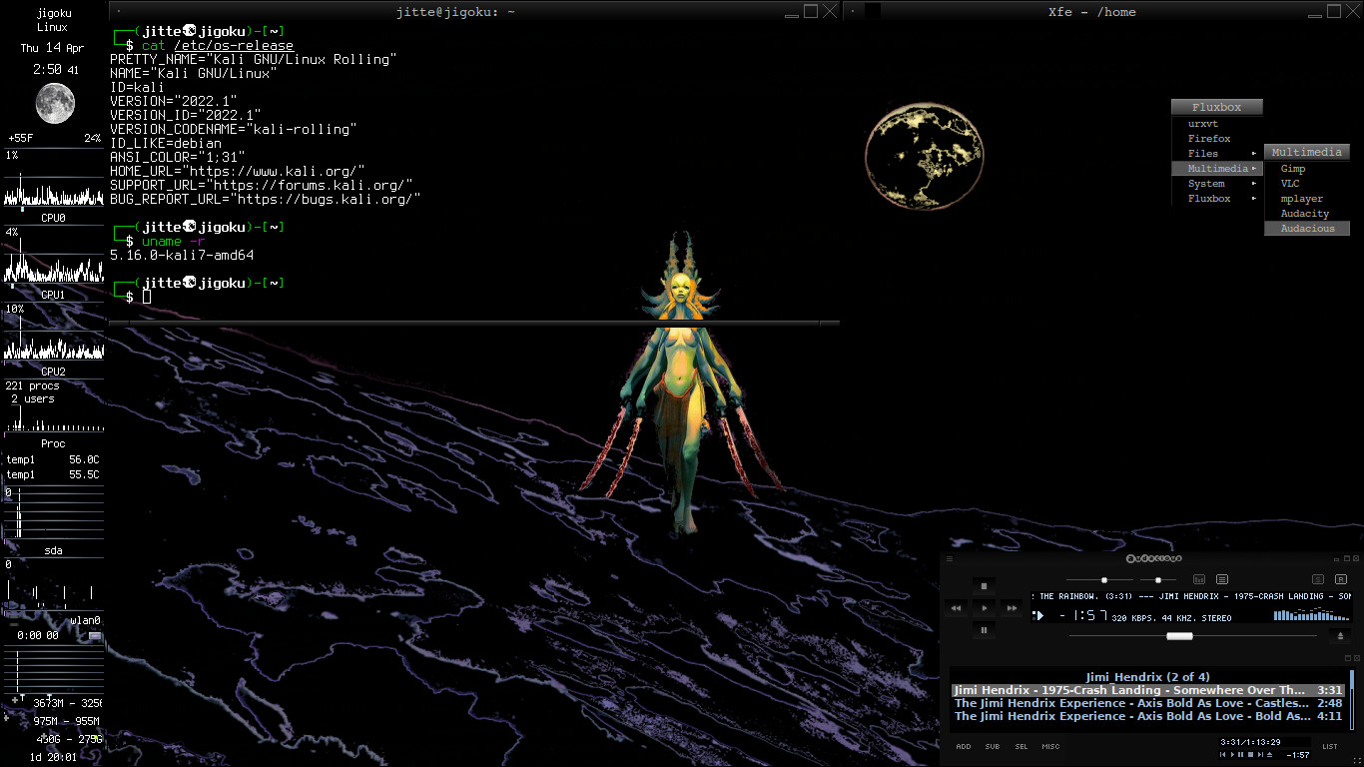
Task: Skip to next track in Audacious
Action: coord(1012,607)
